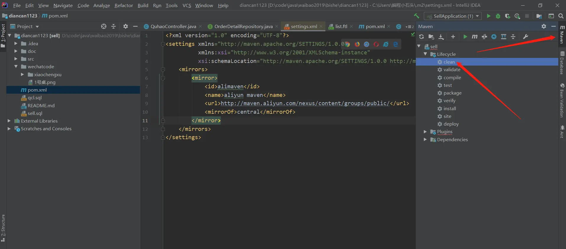Open the SellApplication (1) run configuration dropdown
The image size is (566, 249).
click(x=453, y=16)
